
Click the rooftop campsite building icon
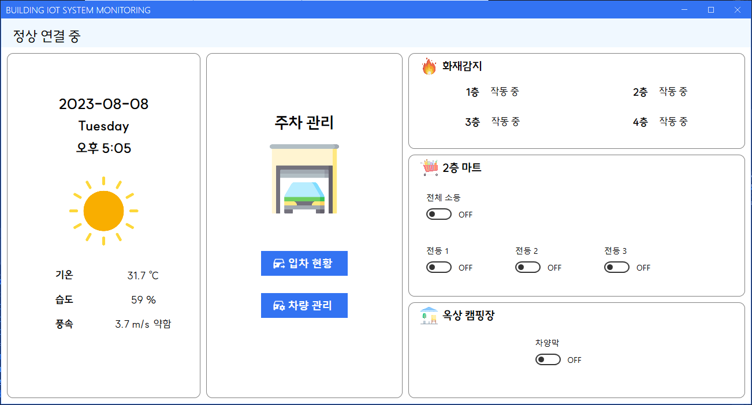(x=429, y=316)
